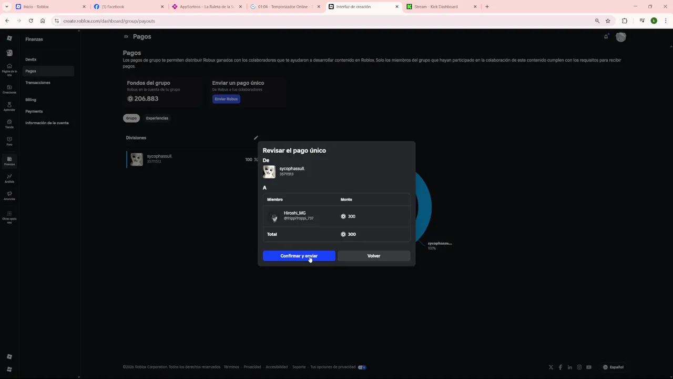Image resolution: width=673 pixels, height=379 pixels.
Task: Open Foro in the left sidebar
Action: click(9, 142)
